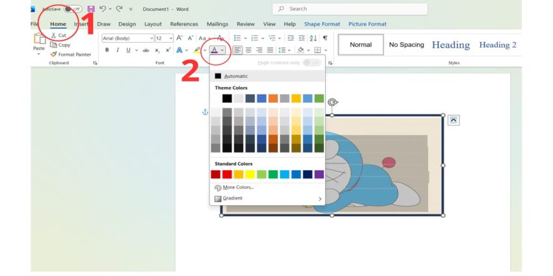Toggle the AutoSave switch
The height and width of the screenshot is (276, 553).
coord(72,9)
